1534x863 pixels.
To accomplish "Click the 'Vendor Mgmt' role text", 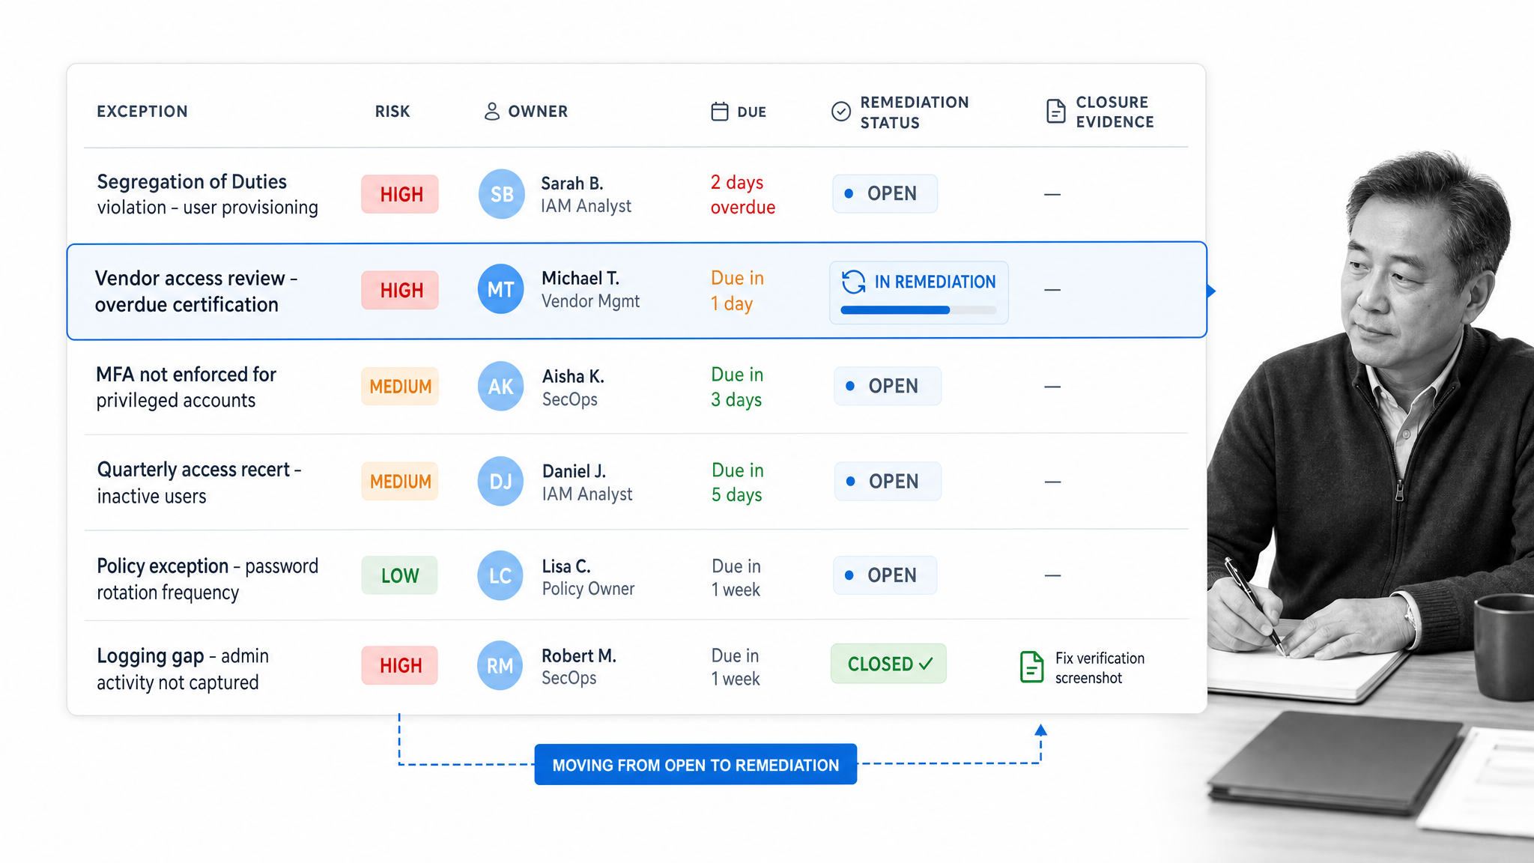I will pyautogui.click(x=591, y=301).
